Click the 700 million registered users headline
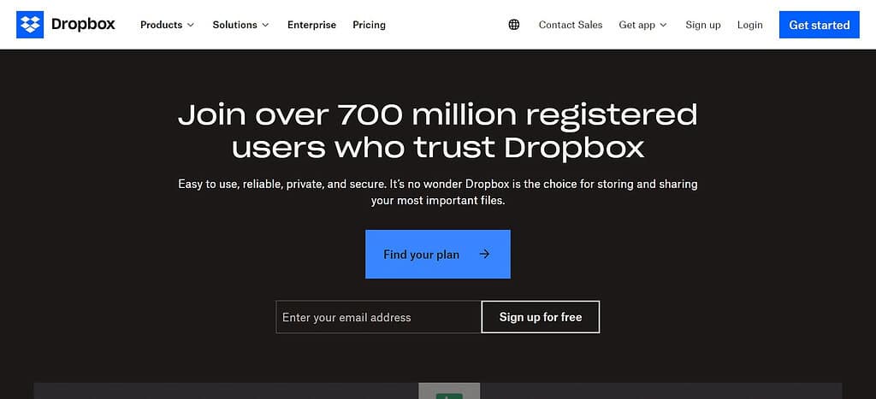Screen dimensions: 876x399 click(437, 131)
